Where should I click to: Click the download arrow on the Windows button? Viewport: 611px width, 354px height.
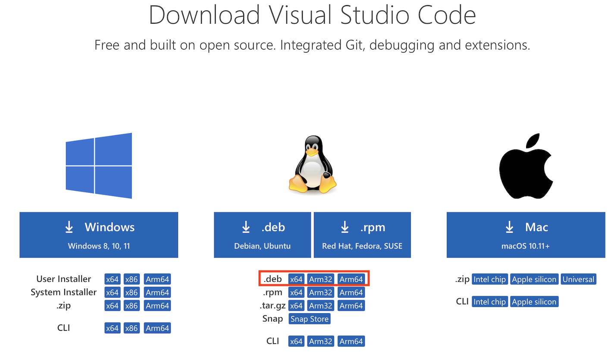pos(69,227)
